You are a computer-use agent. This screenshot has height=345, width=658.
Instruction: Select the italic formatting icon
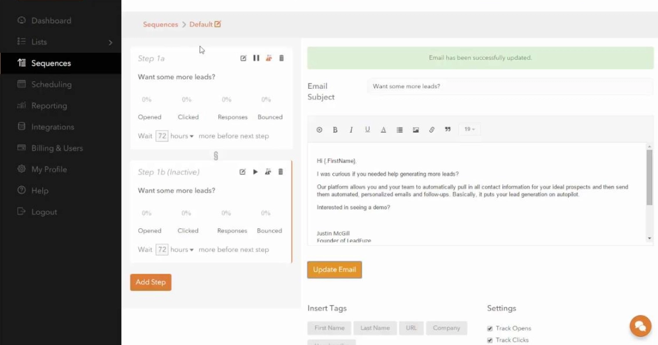[351, 129]
